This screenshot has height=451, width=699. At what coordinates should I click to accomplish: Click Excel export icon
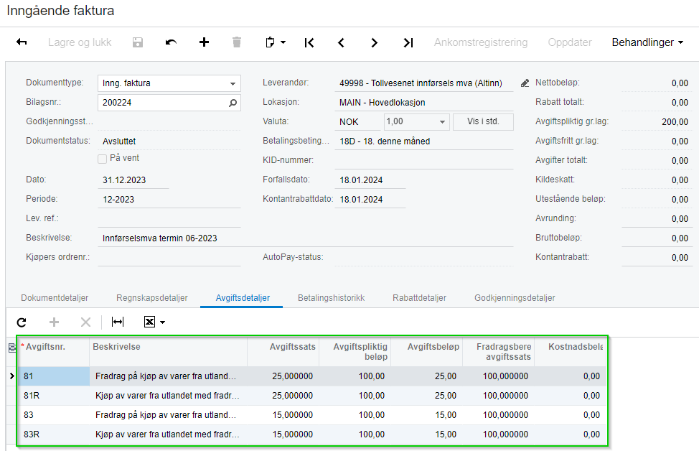tap(149, 322)
